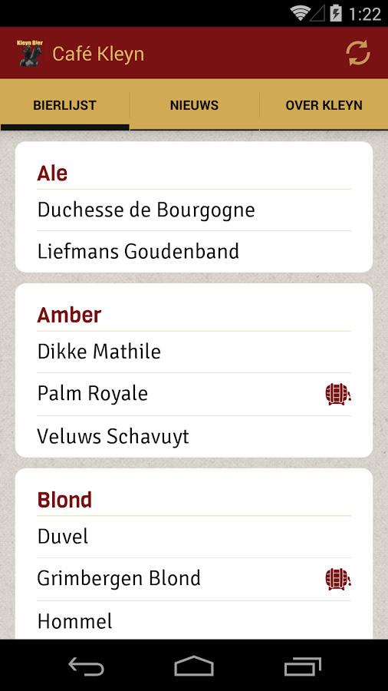The width and height of the screenshot is (388, 691).
Task: Tap the Android home navigation icon
Action: [194, 666]
